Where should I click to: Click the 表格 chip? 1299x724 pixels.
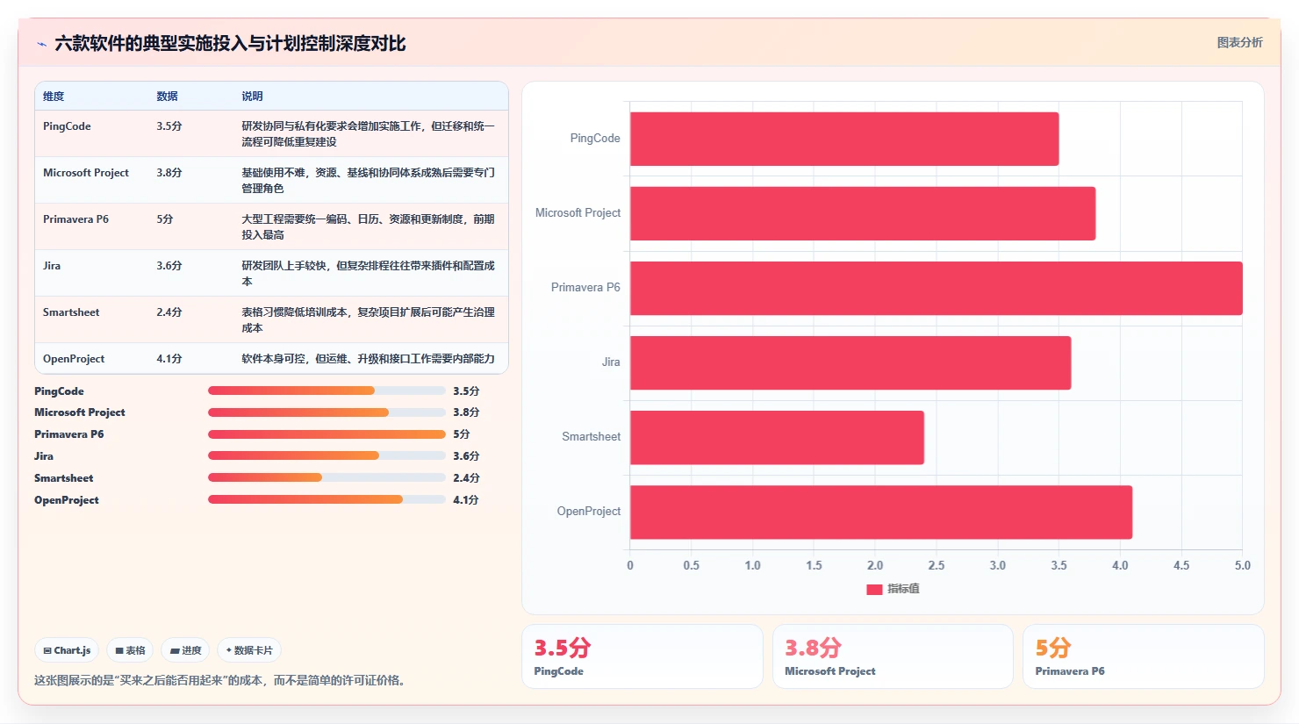coord(131,650)
